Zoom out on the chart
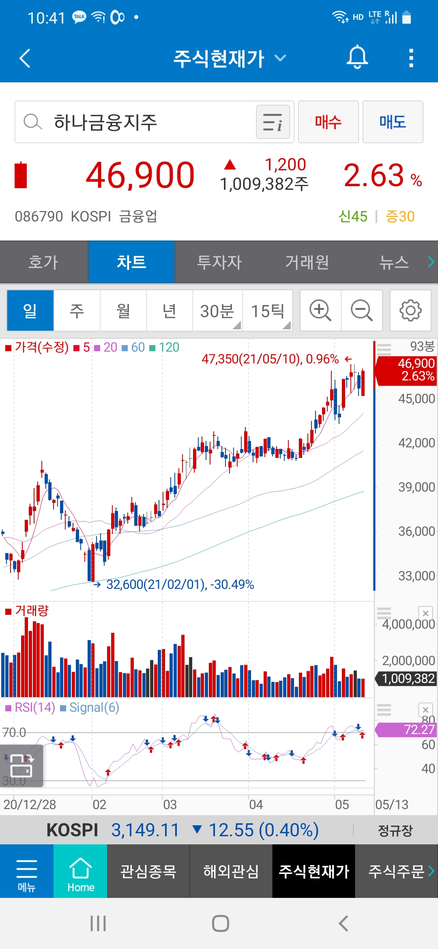Viewport: 438px width, 949px height. pyautogui.click(x=362, y=311)
